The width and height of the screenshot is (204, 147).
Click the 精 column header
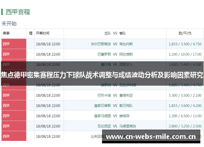click(x=31, y=33)
